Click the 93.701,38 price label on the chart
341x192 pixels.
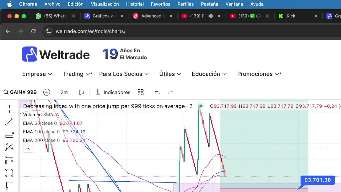pyautogui.click(x=318, y=180)
